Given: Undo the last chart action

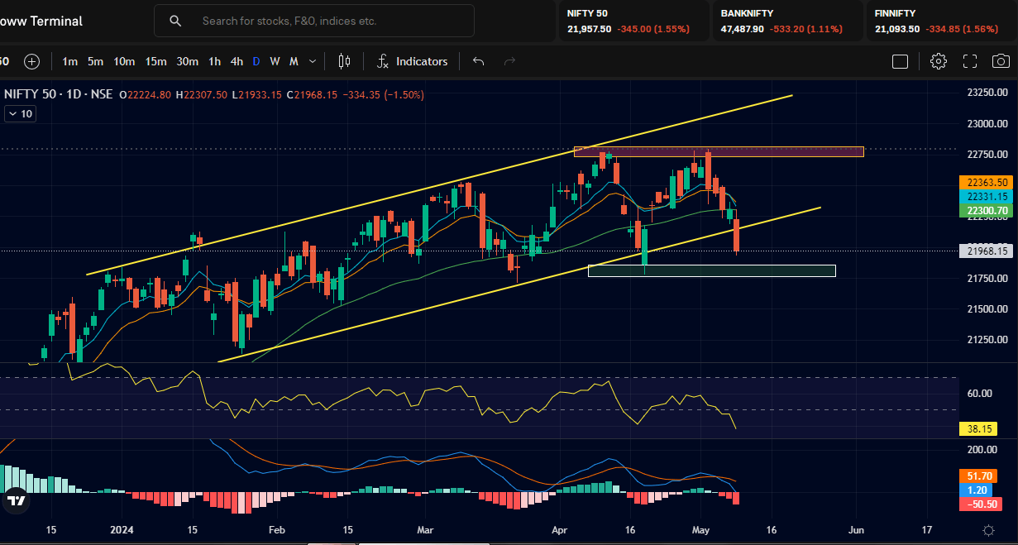Looking at the screenshot, I should coord(478,61).
